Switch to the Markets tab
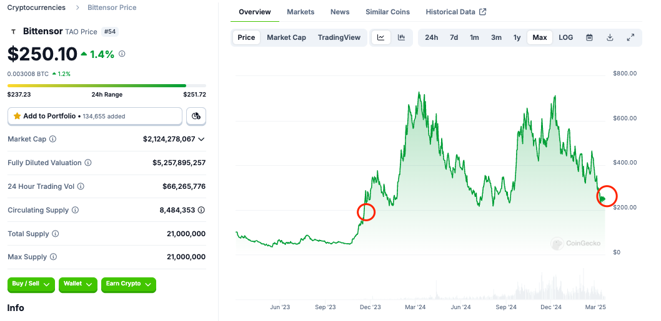 point(301,12)
